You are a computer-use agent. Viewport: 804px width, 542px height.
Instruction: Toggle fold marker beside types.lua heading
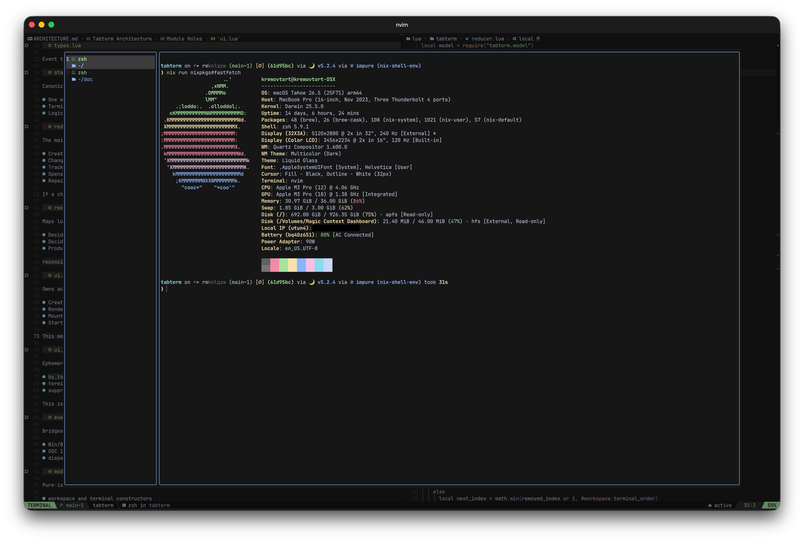27,46
